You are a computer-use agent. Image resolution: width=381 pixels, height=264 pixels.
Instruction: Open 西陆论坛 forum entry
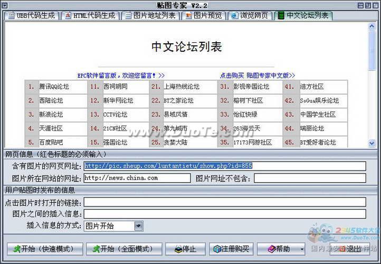[51, 100]
